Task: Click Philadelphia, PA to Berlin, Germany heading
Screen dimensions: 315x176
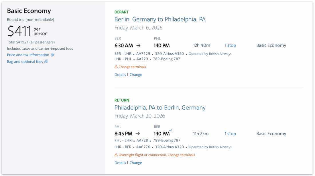Action: tap(160, 108)
